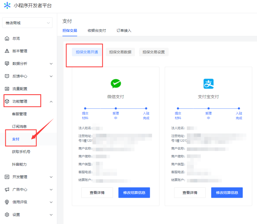The image size is (257, 224).
Task: Click the green WeChat Pay logo
Action: coord(116,84)
